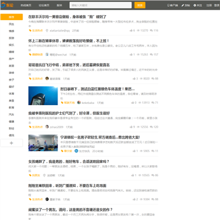
Task: Open post about 李惠利医院 nurses
Action: coord(69,113)
